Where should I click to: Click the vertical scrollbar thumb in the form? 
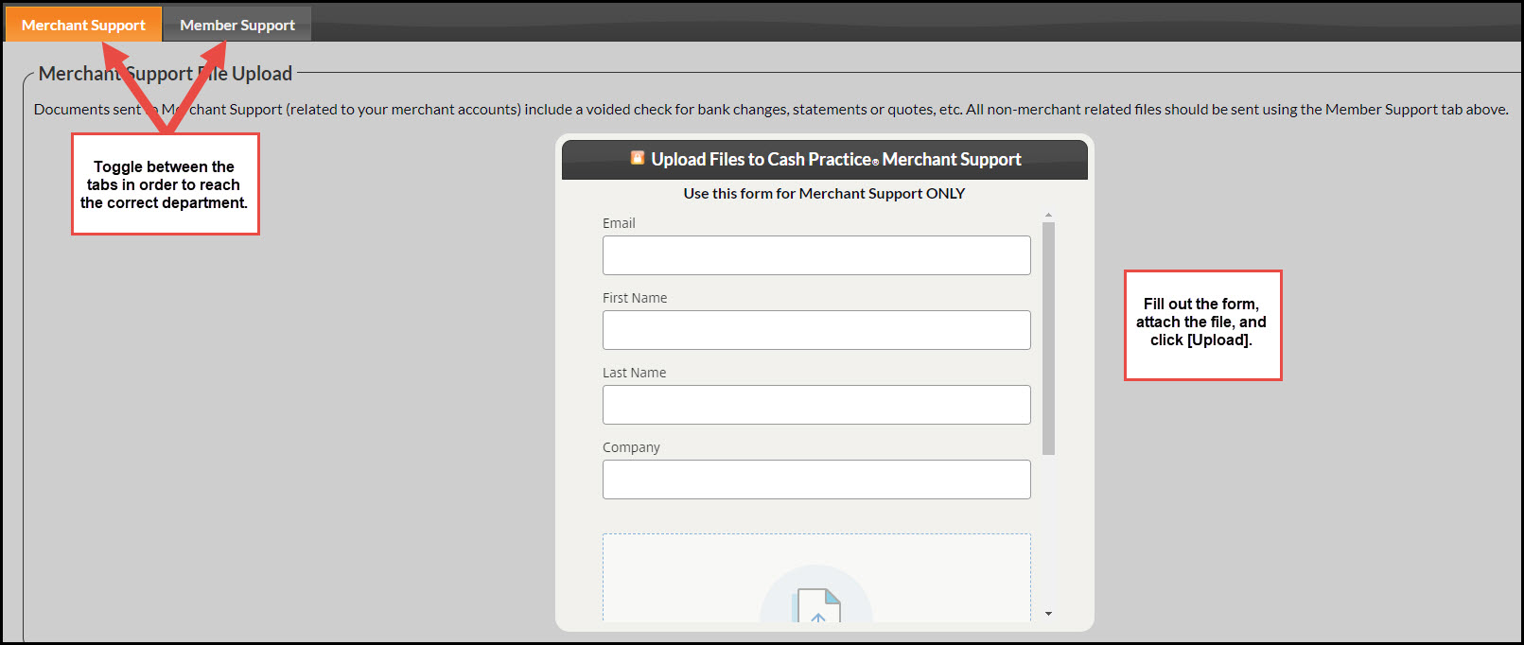tap(1048, 339)
